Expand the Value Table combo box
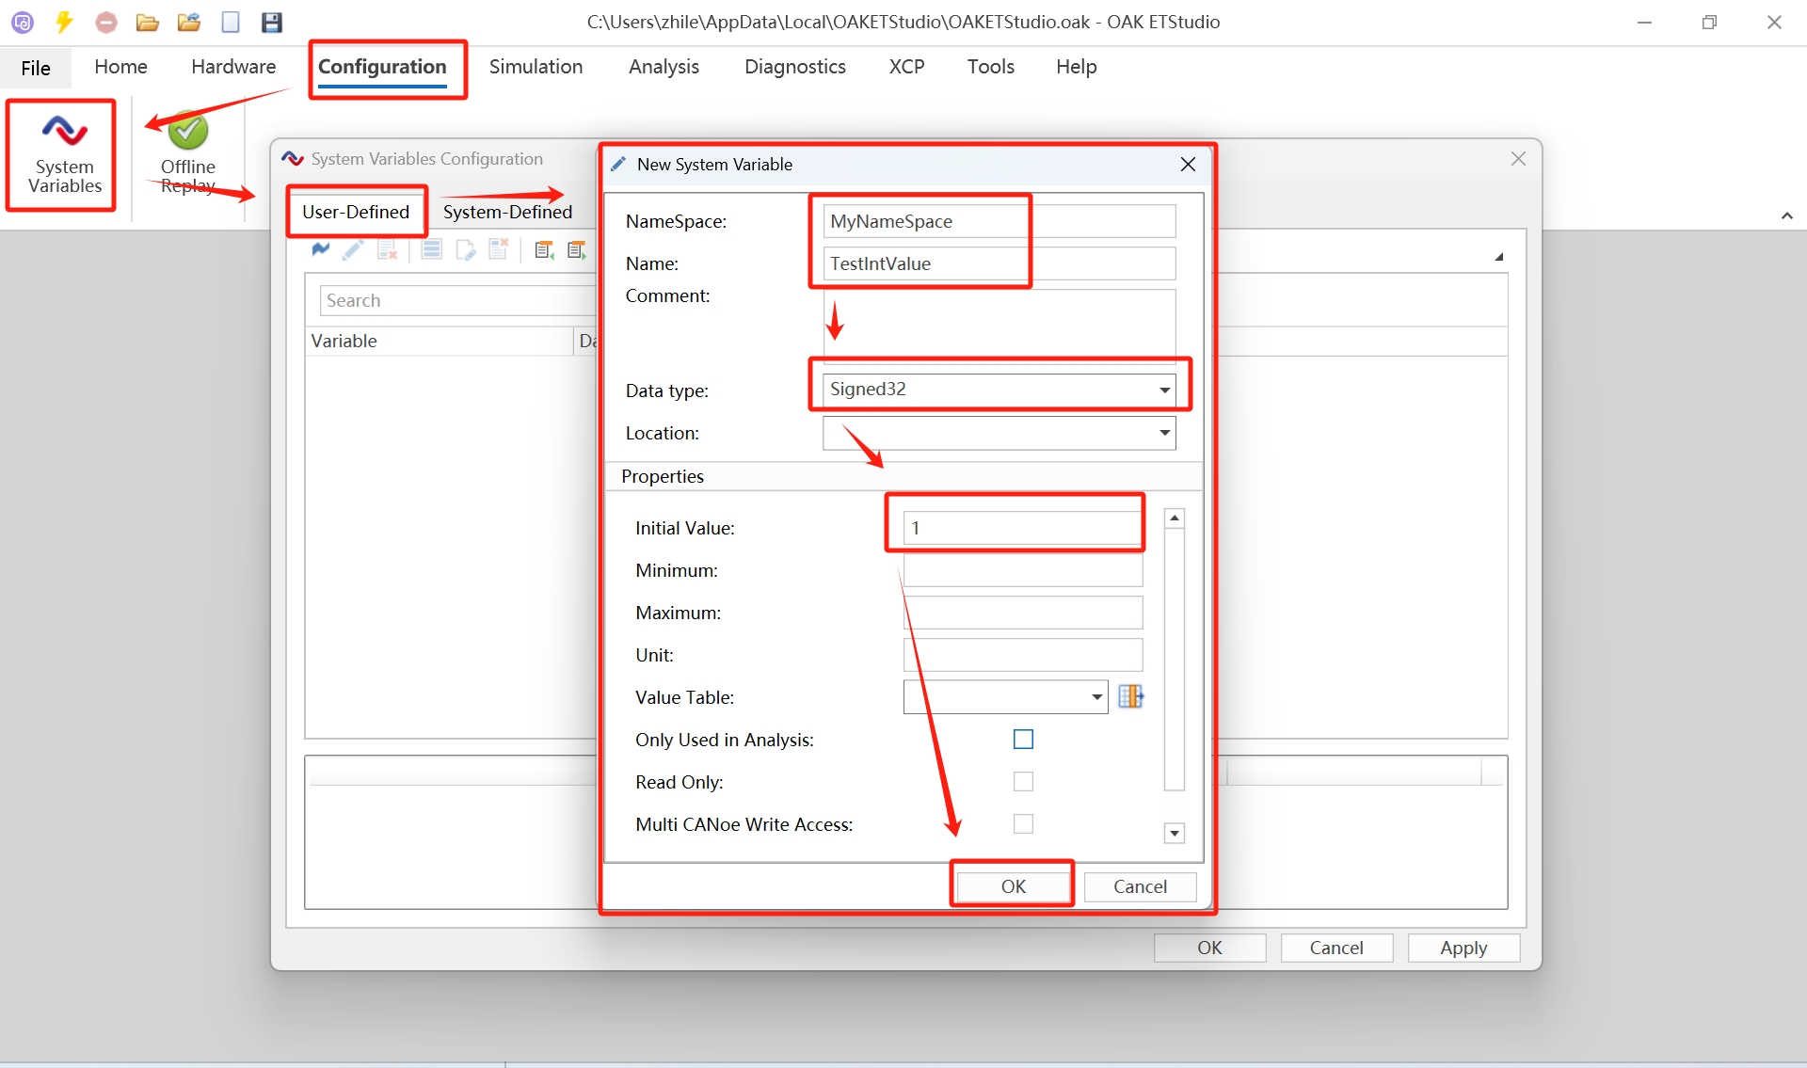Image resolution: width=1807 pixels, height=1068 pixels. click(1096, 697)
